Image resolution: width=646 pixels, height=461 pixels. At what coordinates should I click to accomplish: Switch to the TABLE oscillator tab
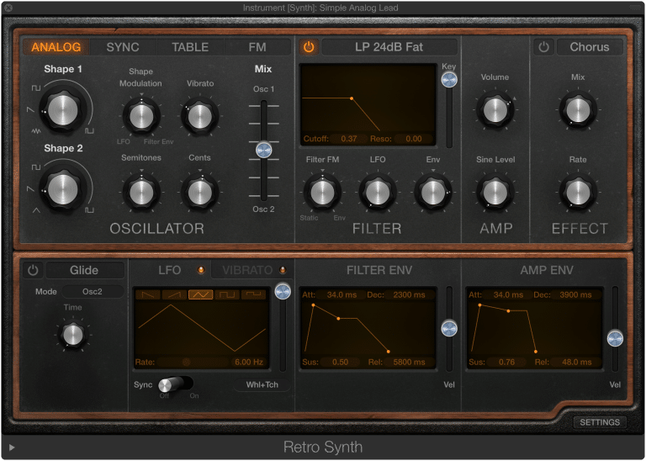[190, 47]
